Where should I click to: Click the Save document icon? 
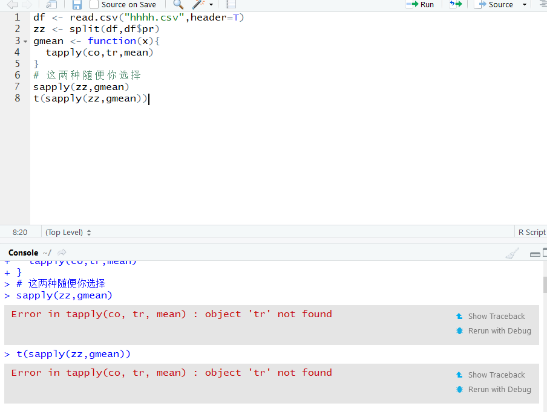(x=77, y=5)
